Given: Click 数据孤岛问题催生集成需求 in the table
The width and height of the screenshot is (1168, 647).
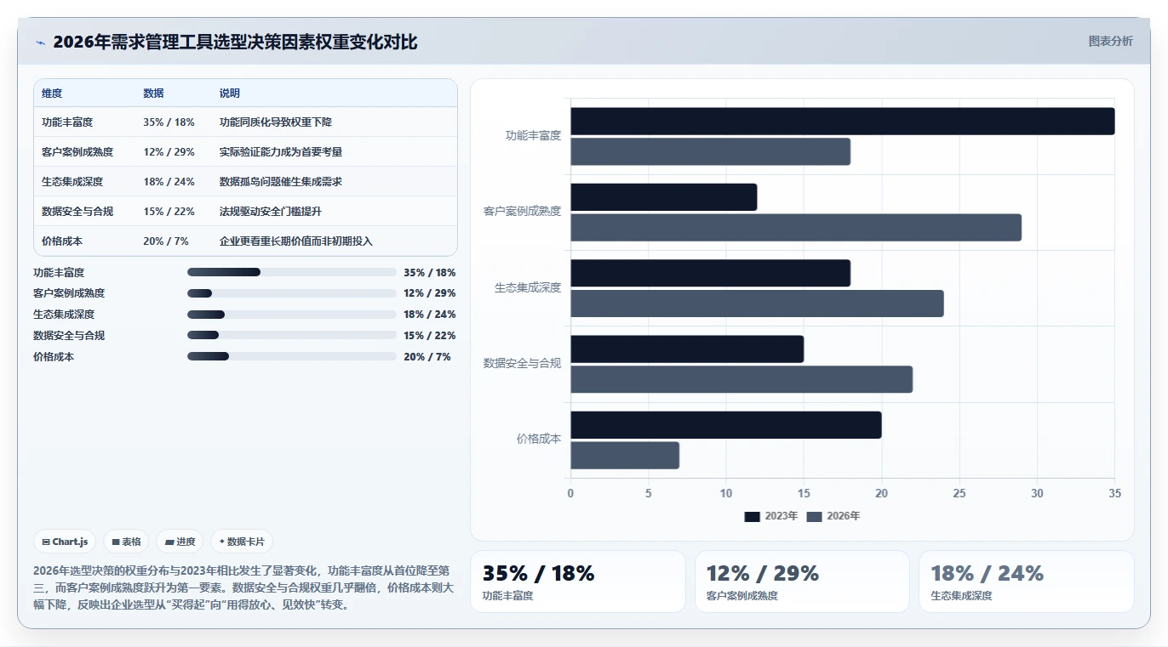Looking at the screenshot, I should [281, 182].
